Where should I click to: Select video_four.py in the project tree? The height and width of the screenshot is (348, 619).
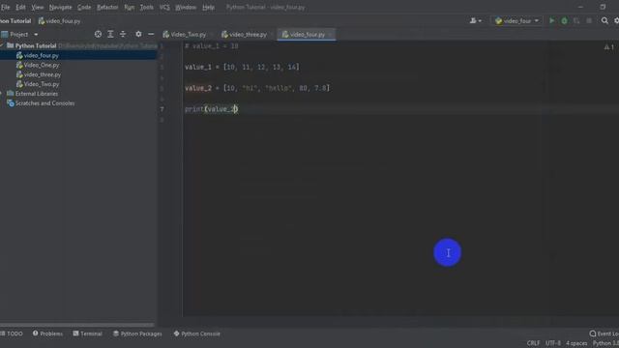[x=41, y=56]
